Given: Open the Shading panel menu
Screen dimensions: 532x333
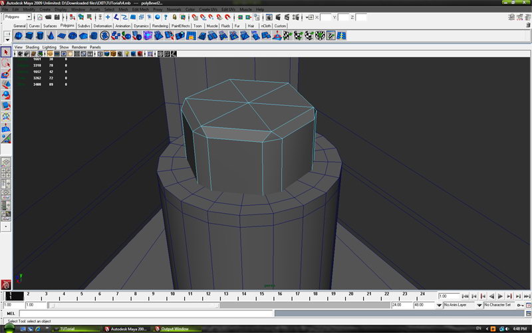Looking at the screenshot, I should click(32, 47).
